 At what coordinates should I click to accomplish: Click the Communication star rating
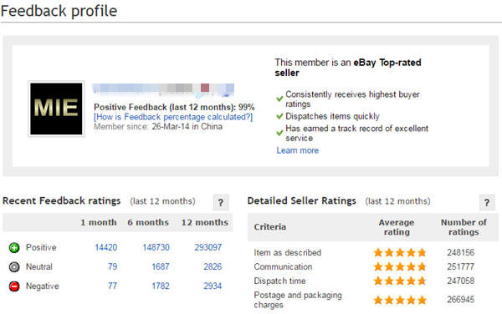coord(400,266)
